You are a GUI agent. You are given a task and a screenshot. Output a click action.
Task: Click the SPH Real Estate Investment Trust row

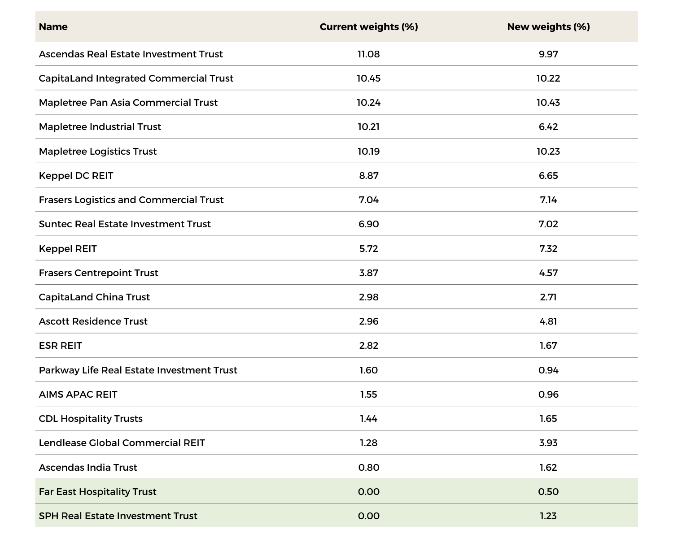click(118, 516)
